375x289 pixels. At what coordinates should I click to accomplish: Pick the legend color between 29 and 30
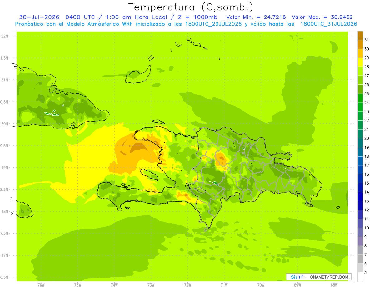(360, 53)
